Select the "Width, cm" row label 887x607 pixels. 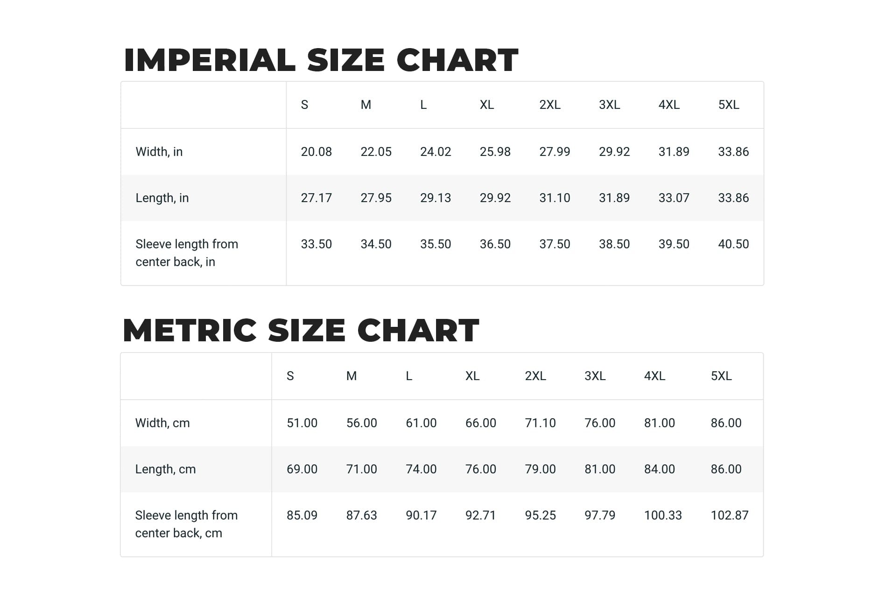162,423
